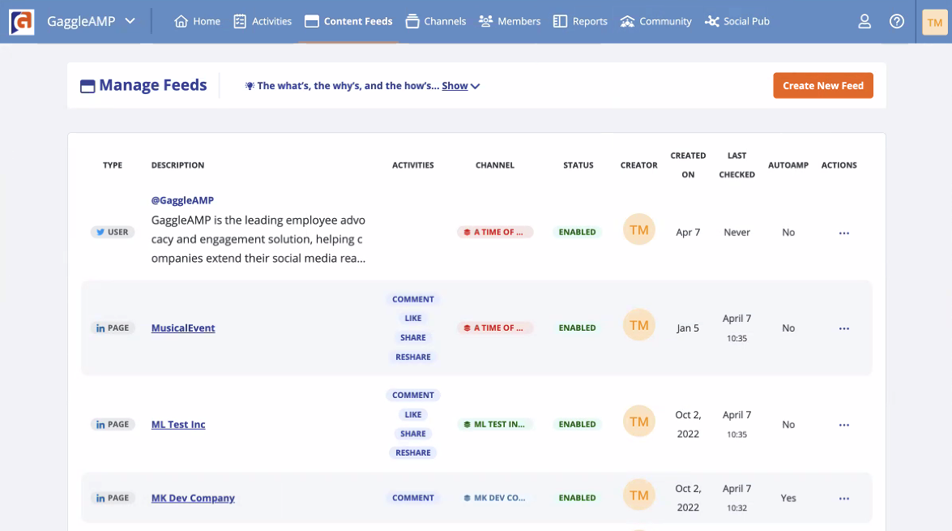This screenshot has width=952, height=531.
Task: Click the TM creator avatar in MK Dev Company row
Action: tap(638, 495)
